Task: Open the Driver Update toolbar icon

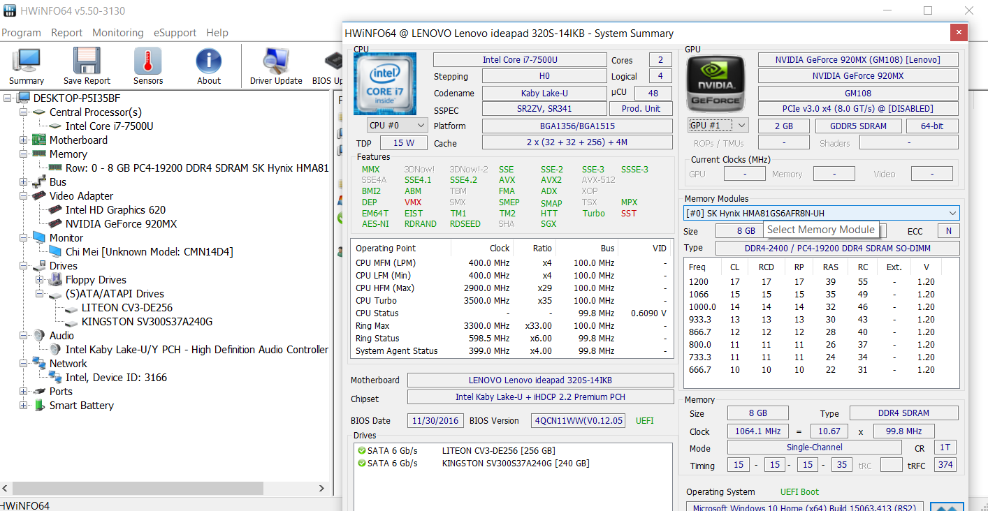Action: coord(276,66)
